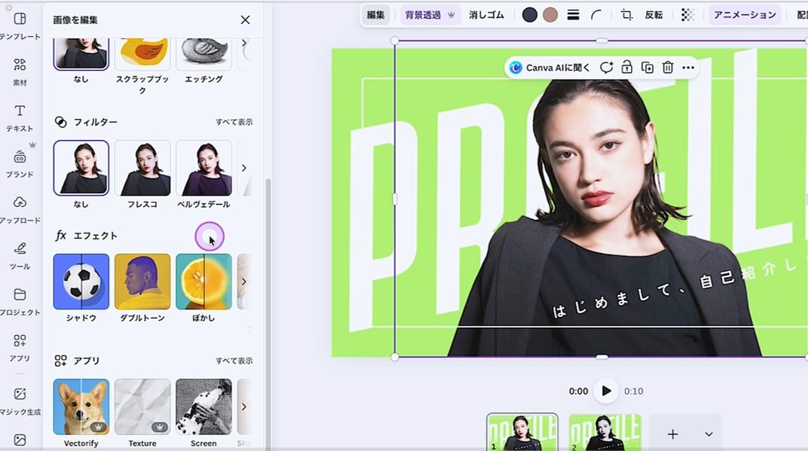Open the アニメーション tab
The image size is (808, 451).
tap(745, 15)
